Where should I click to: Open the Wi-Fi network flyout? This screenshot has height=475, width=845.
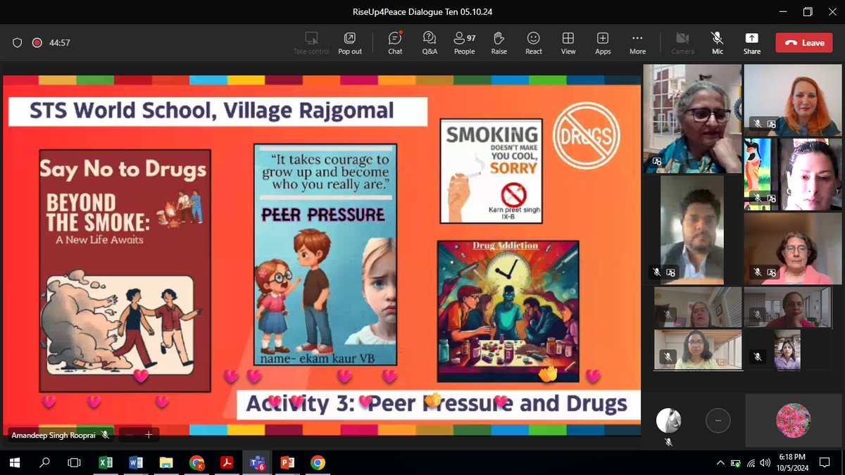(x=751, y=463)
